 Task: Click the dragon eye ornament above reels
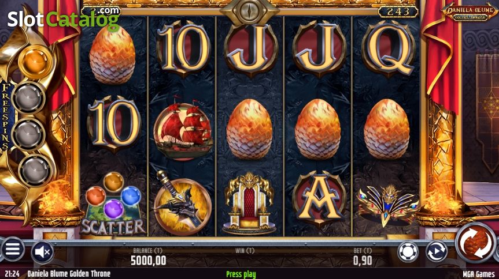pyautogui.click(x=249, y=11)
